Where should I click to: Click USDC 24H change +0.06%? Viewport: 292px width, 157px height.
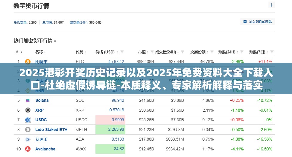(x=237, y=120)
